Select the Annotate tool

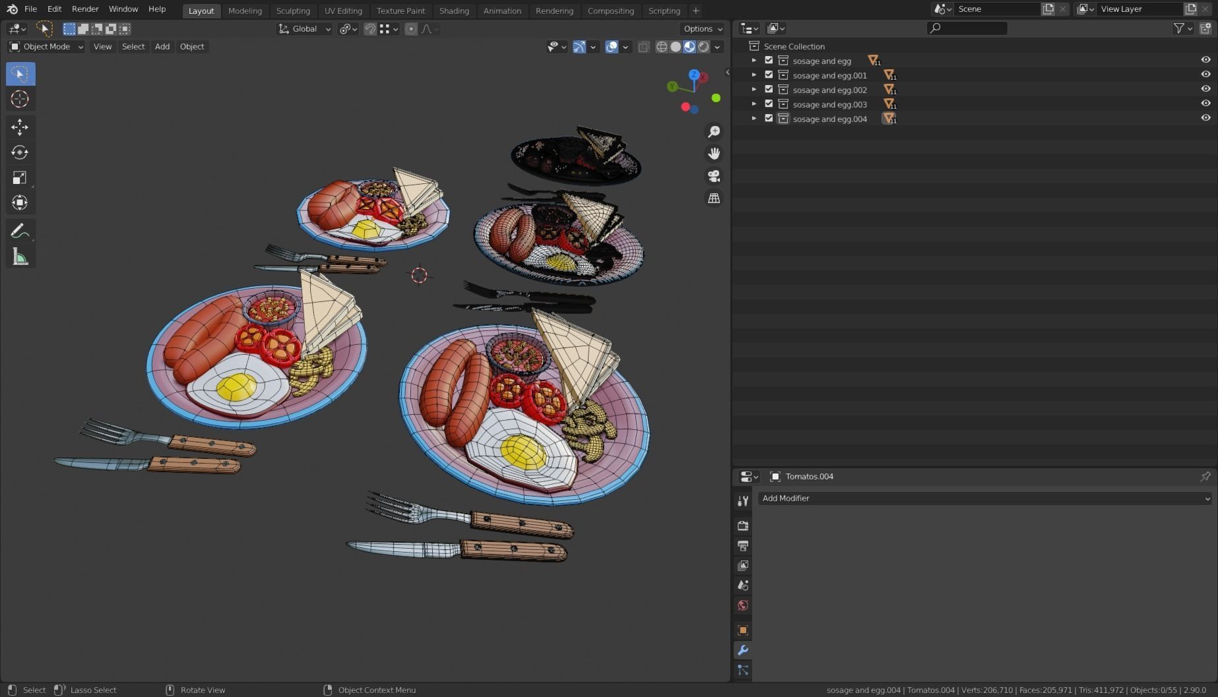tap(20, 231)
